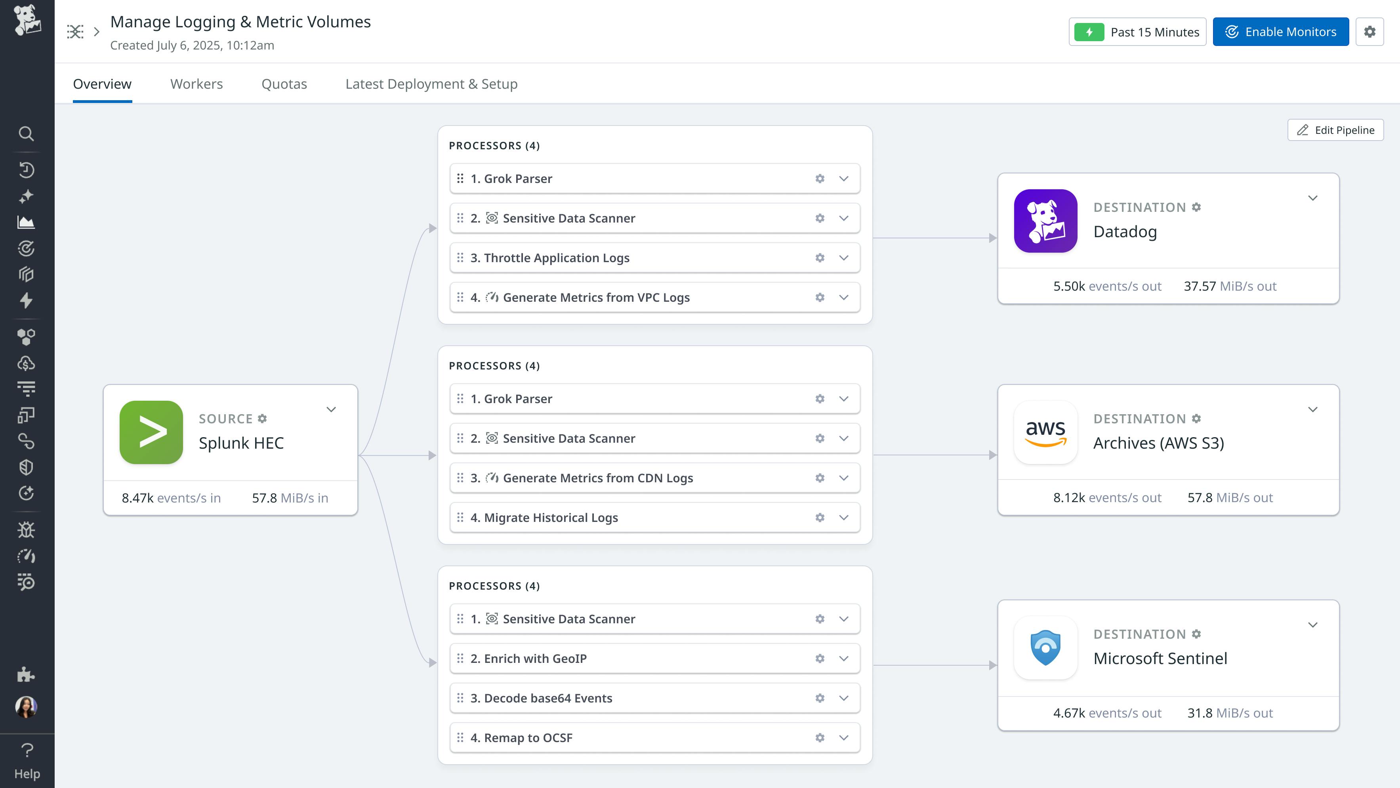The height and width of the screenshot is (788, 1400).
Task: Click the Logs filter icon in sidebar
Action: pos(27,388)
